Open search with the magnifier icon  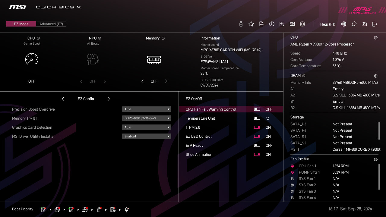pos(354,24)
